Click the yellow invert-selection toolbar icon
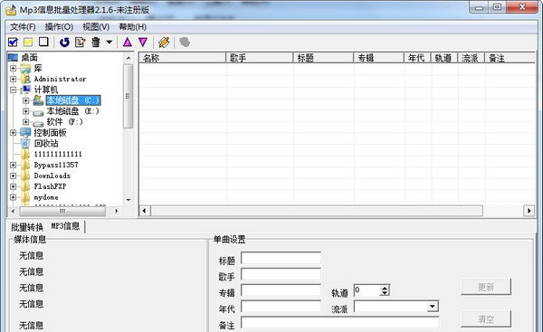 (x=28, y=43)
